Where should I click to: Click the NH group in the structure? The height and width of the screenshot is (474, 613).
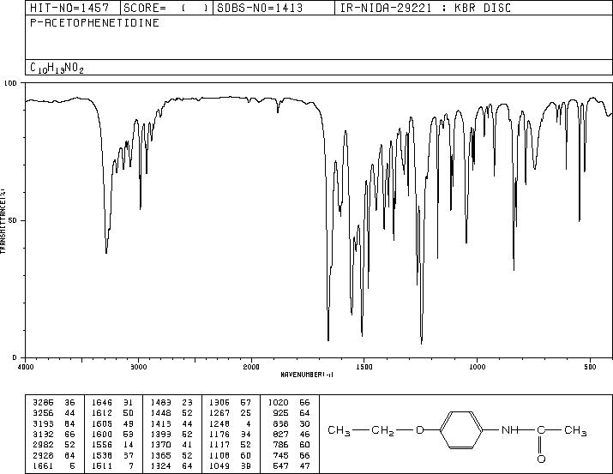(x=510, y=430)
